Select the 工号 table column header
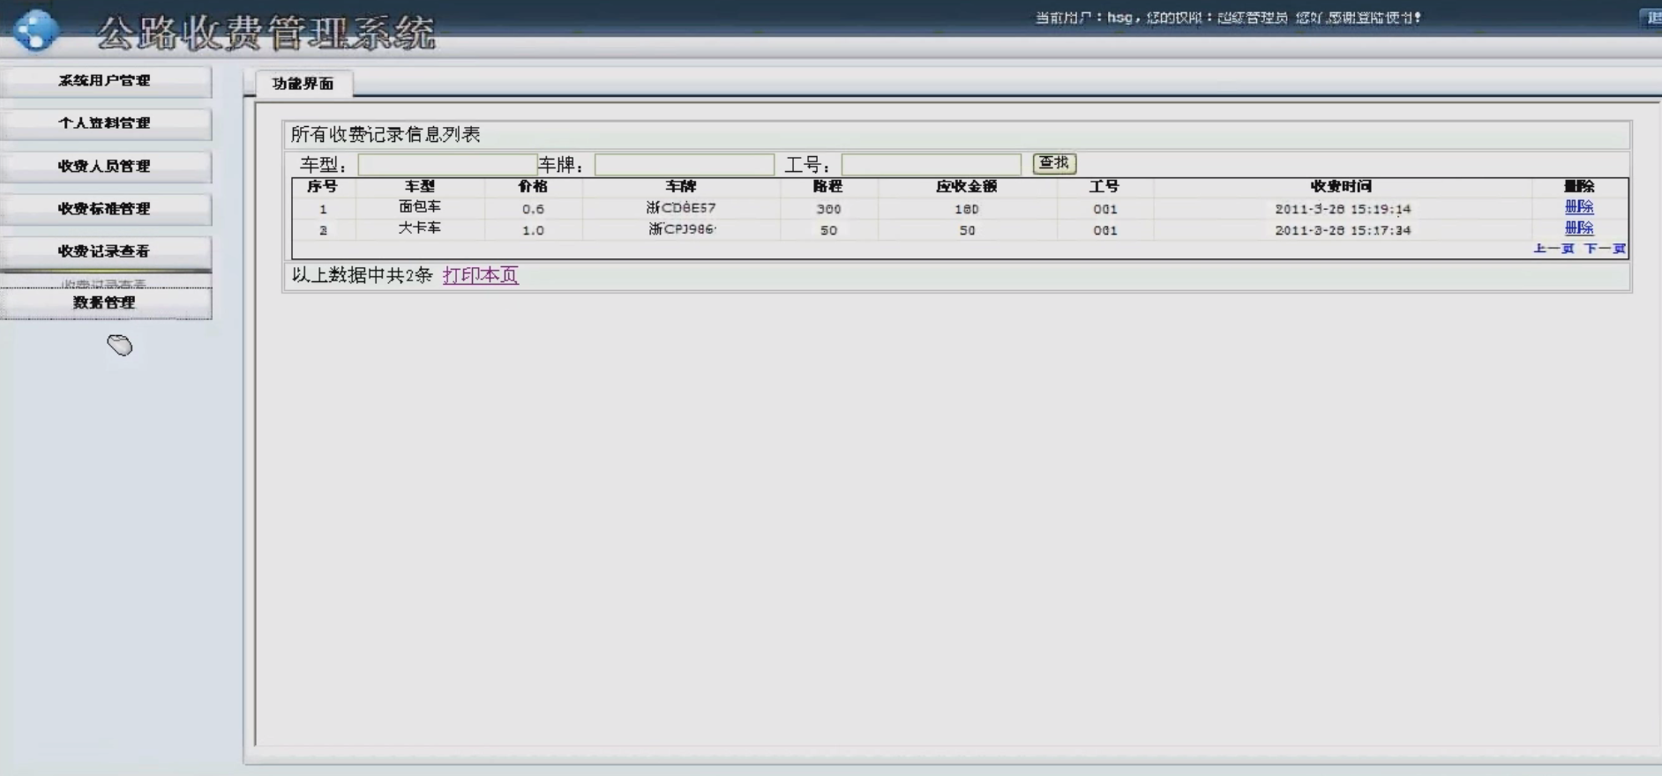The image size is (1662, 776). (1104, 186)
